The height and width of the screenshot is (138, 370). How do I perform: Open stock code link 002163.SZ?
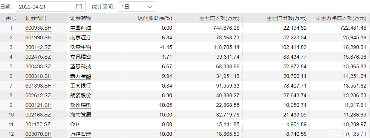38,115
